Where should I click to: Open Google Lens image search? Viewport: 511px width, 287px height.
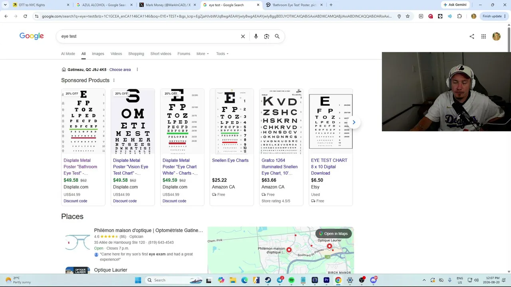[267, 36]
